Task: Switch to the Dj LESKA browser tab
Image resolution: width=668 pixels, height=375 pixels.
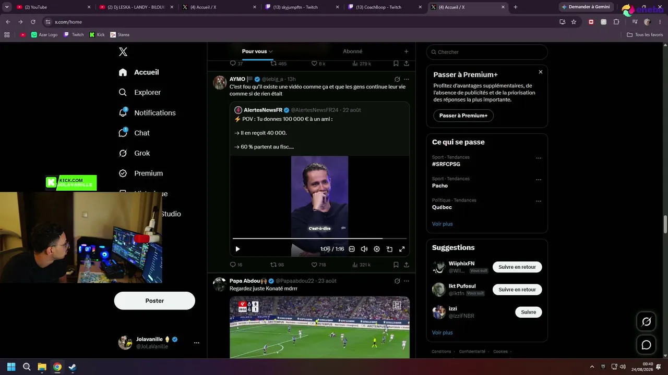Action: pos(136,7)
